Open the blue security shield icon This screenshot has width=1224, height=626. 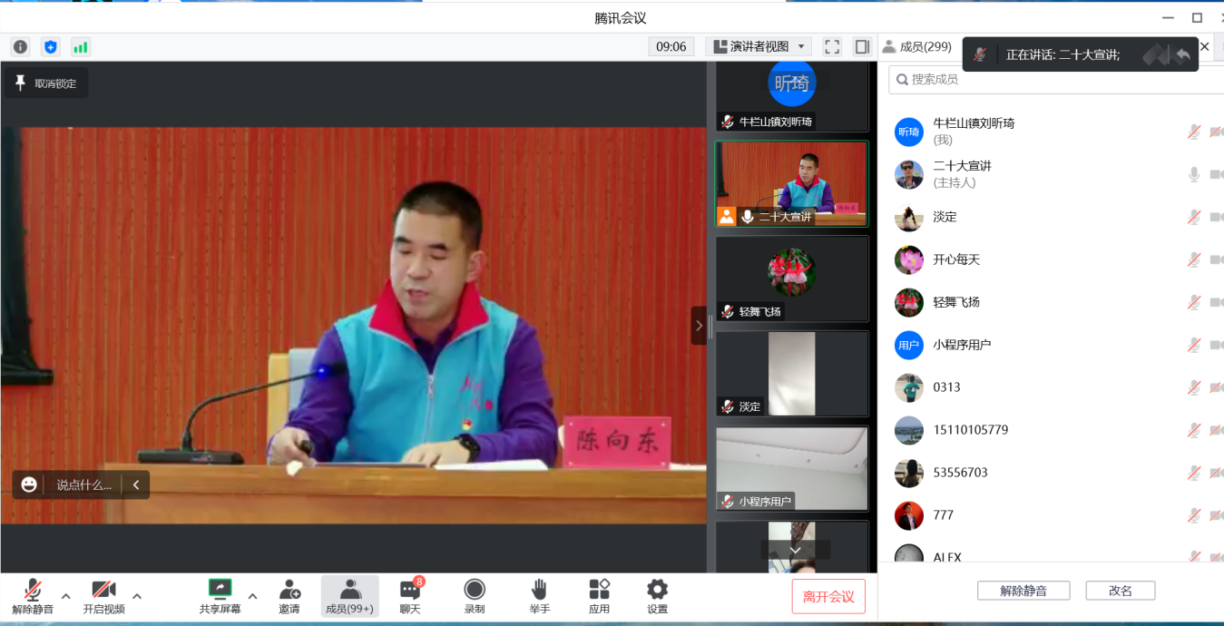point(51,46)
